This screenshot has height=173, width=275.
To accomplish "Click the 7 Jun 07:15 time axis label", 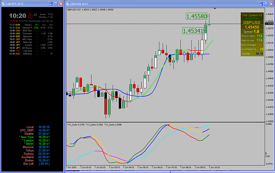I will (172, 167).
